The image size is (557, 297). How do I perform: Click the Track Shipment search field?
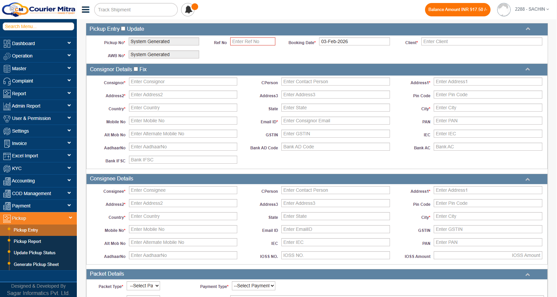coord(136,10)
